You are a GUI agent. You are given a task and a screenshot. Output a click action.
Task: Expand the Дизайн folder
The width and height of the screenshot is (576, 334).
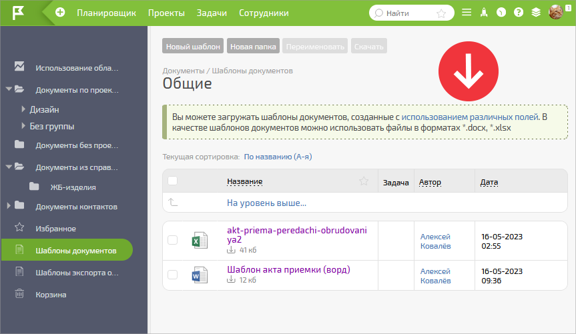(23, 109)
